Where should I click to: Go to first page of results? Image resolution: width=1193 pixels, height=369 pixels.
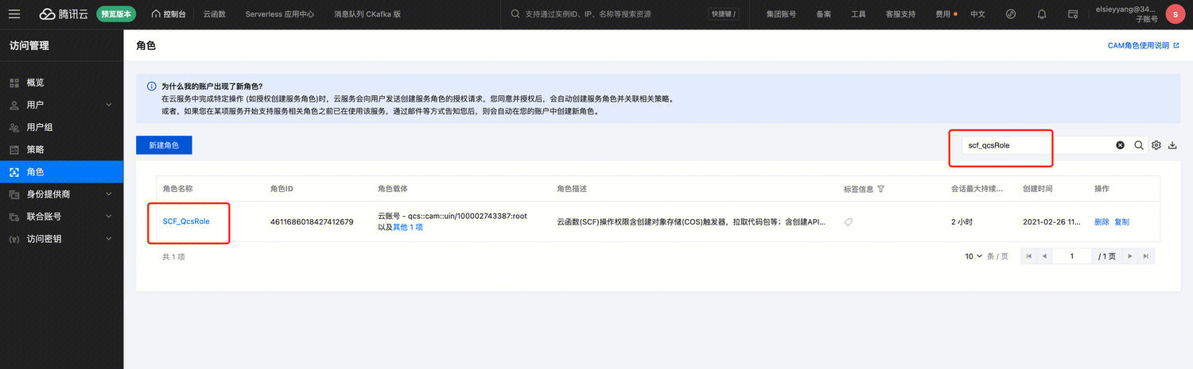point(1029,256)
